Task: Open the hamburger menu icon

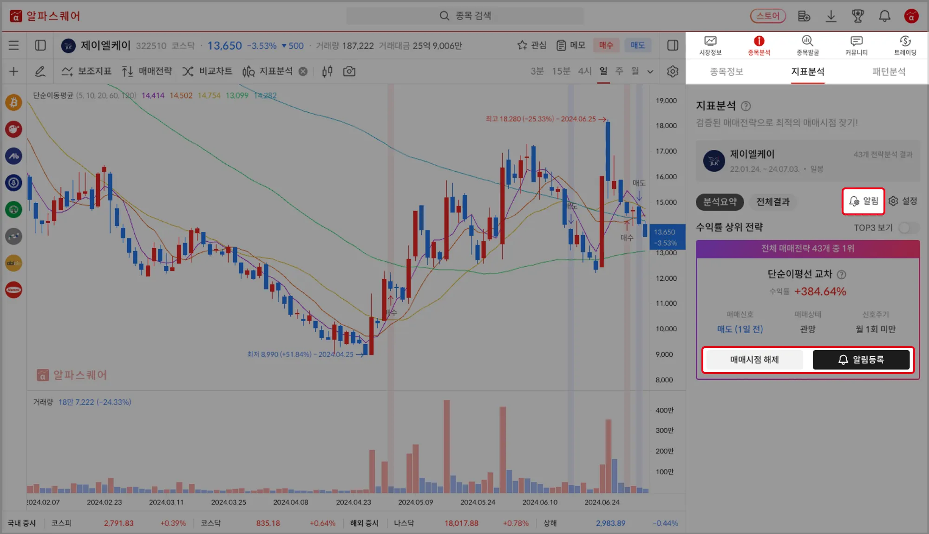Action: click(x=13, y=45)
